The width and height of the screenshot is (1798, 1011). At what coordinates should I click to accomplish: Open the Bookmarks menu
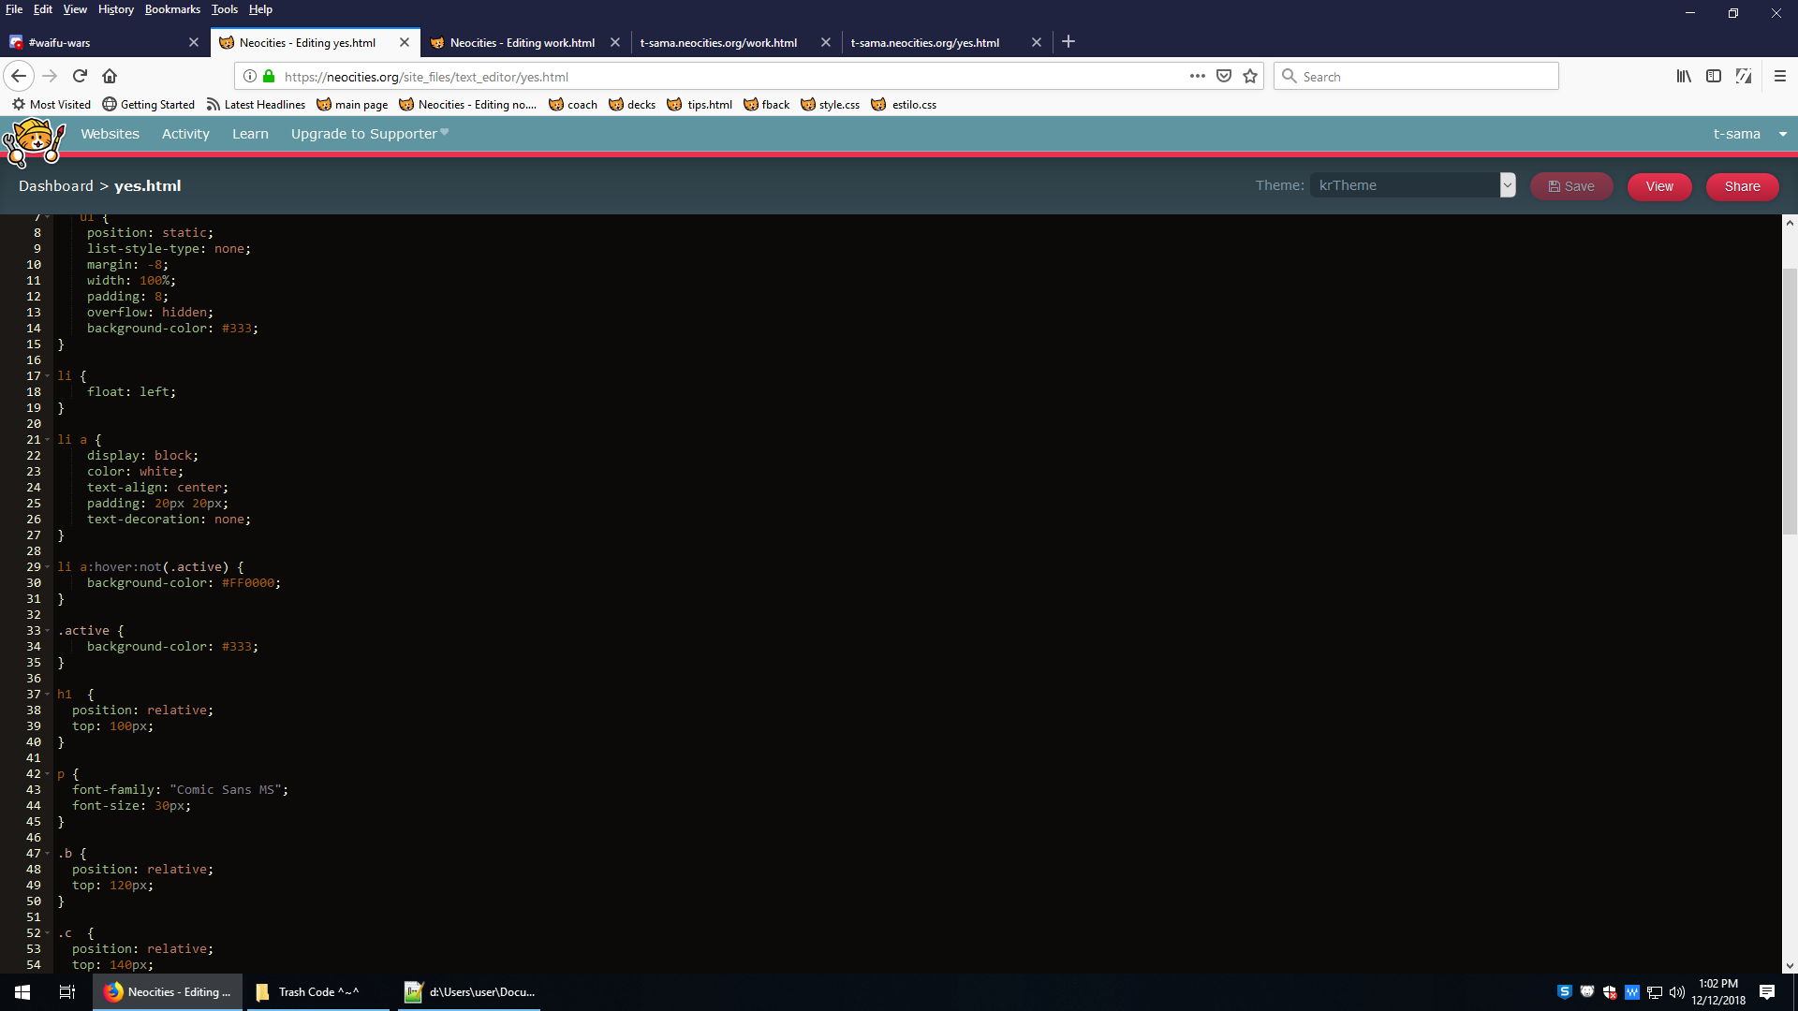point(172,9)
